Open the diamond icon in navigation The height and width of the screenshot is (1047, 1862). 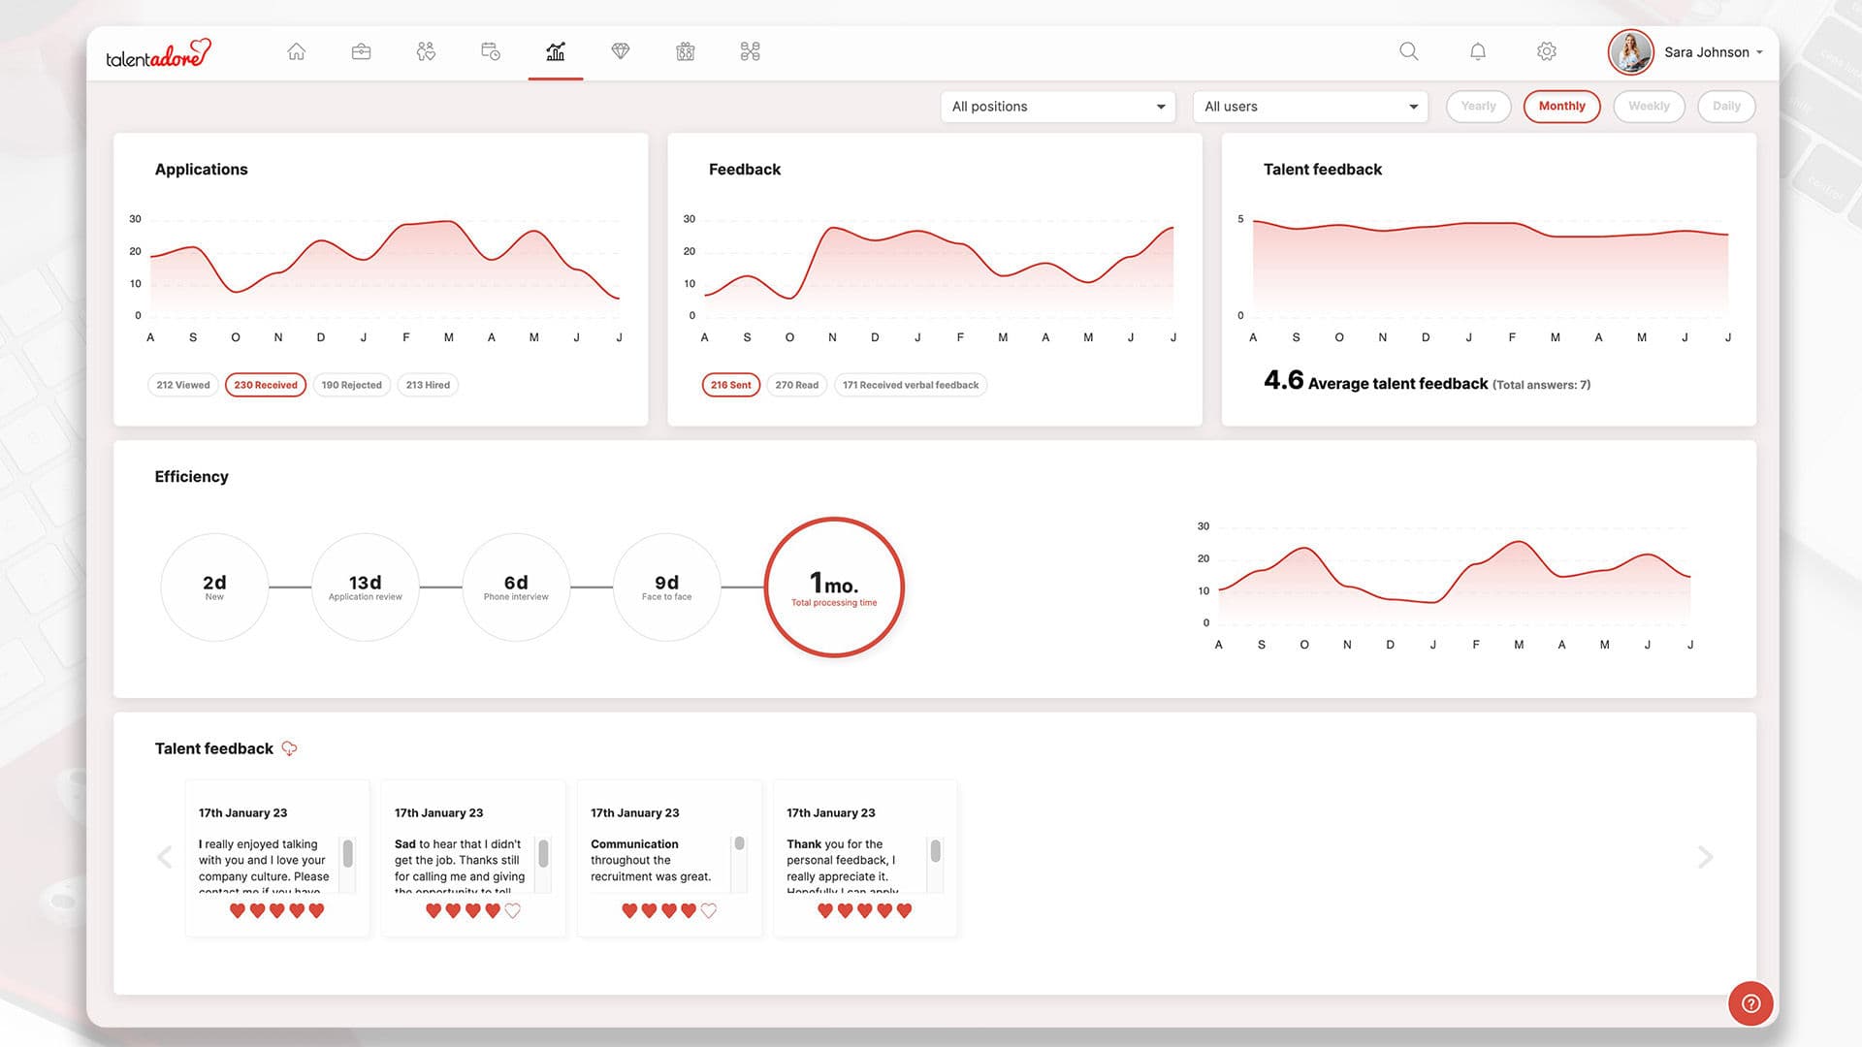click(x=621, y=51)
